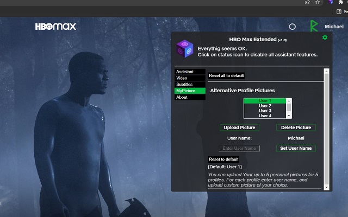Viewport: 348px width, 217px height.
Task: Click the Delete Picture button
Action: [x=296, y=127]
